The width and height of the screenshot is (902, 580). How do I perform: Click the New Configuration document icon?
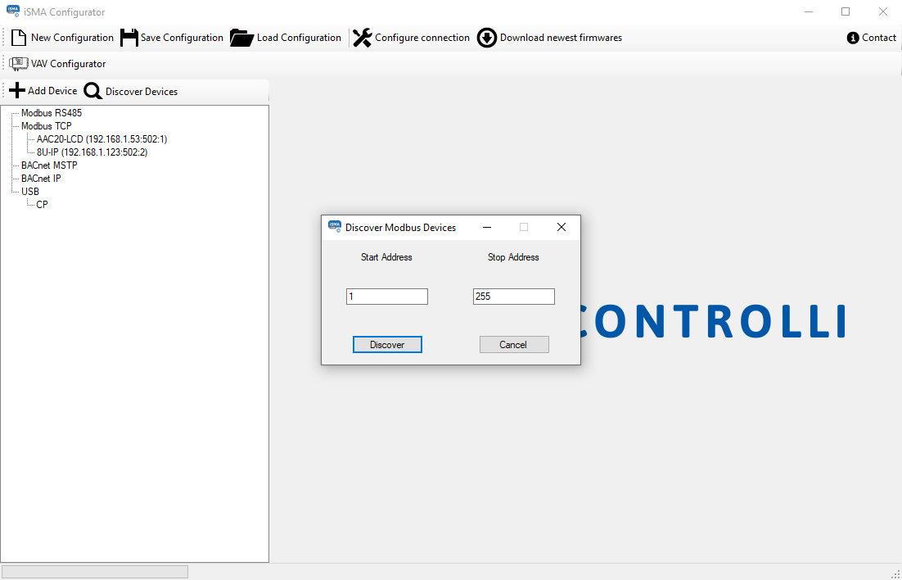pyautogui.click(x=19, y=38)
